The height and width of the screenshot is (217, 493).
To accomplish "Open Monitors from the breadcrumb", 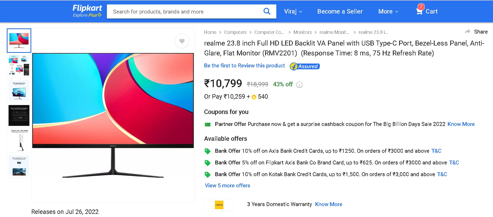I will tap(302, 32).
